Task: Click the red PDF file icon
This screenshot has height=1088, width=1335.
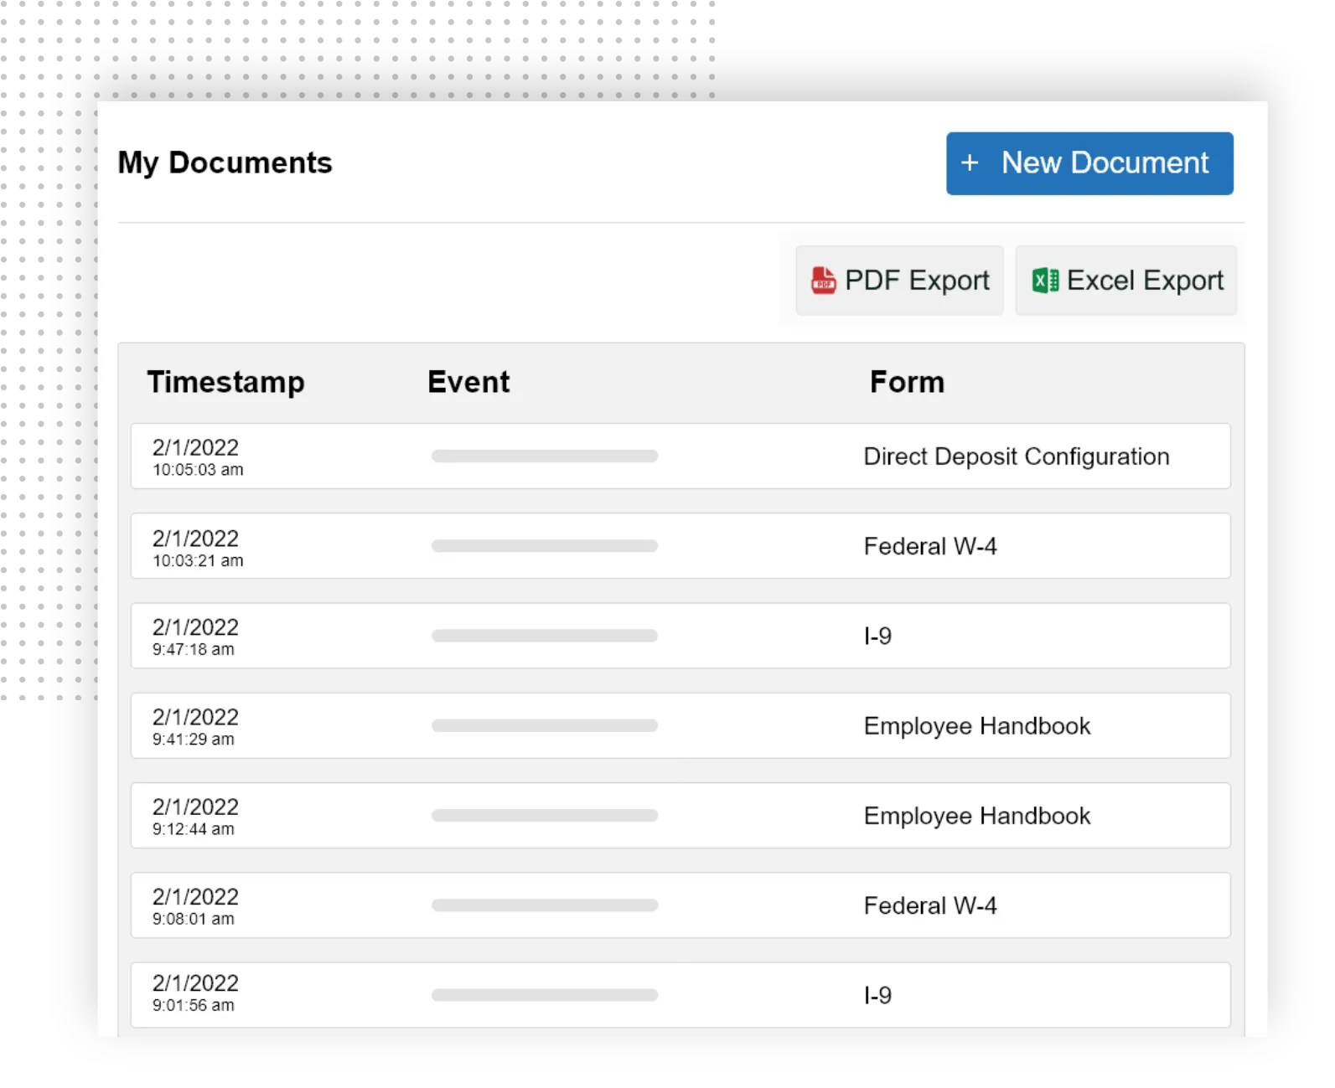Action: 823,280
